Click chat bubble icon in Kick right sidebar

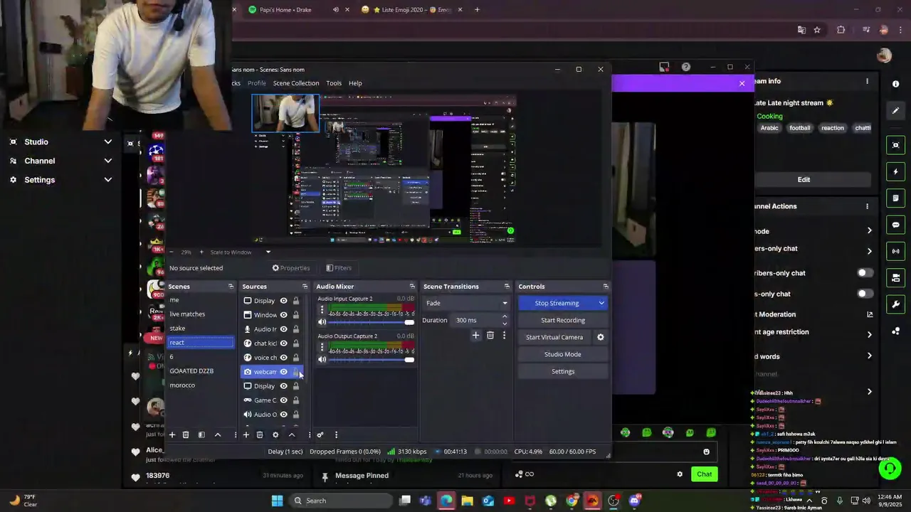pos(895,225)
